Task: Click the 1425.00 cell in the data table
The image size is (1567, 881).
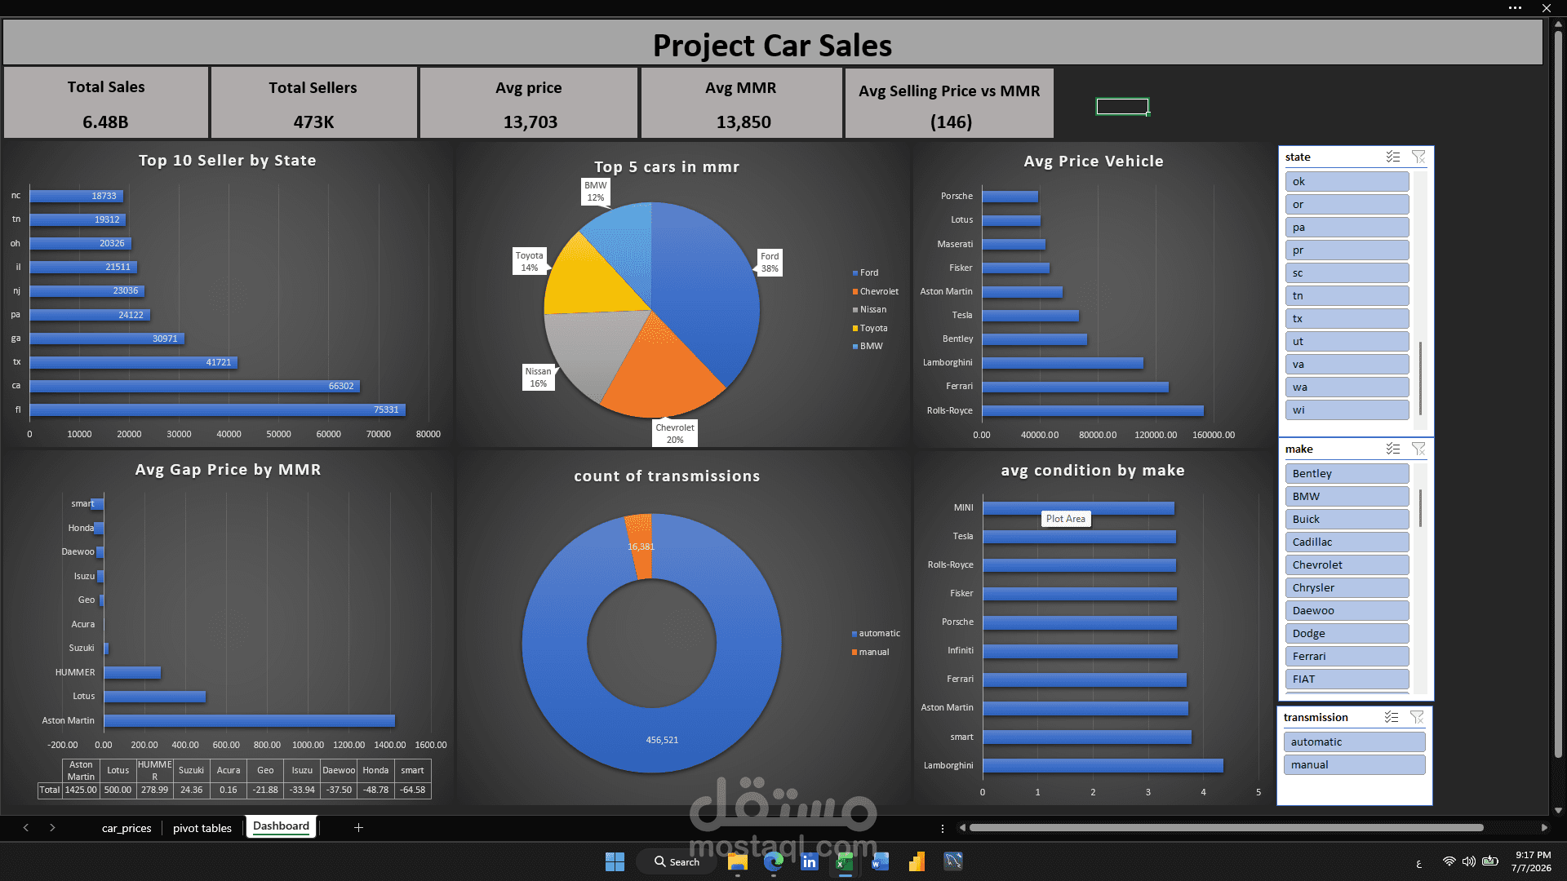Action: click(x=81, y=790)
